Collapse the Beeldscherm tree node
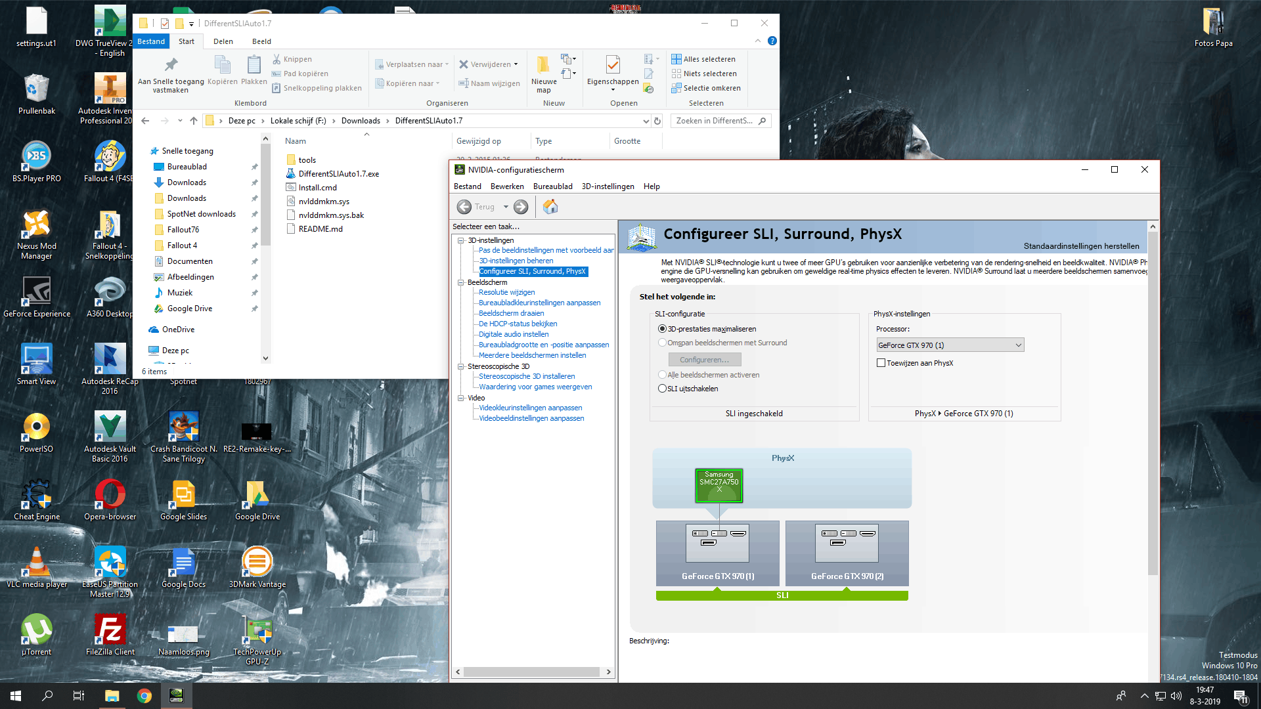Viewport: 1261px width, 709px height. click(x=461, y=282)
